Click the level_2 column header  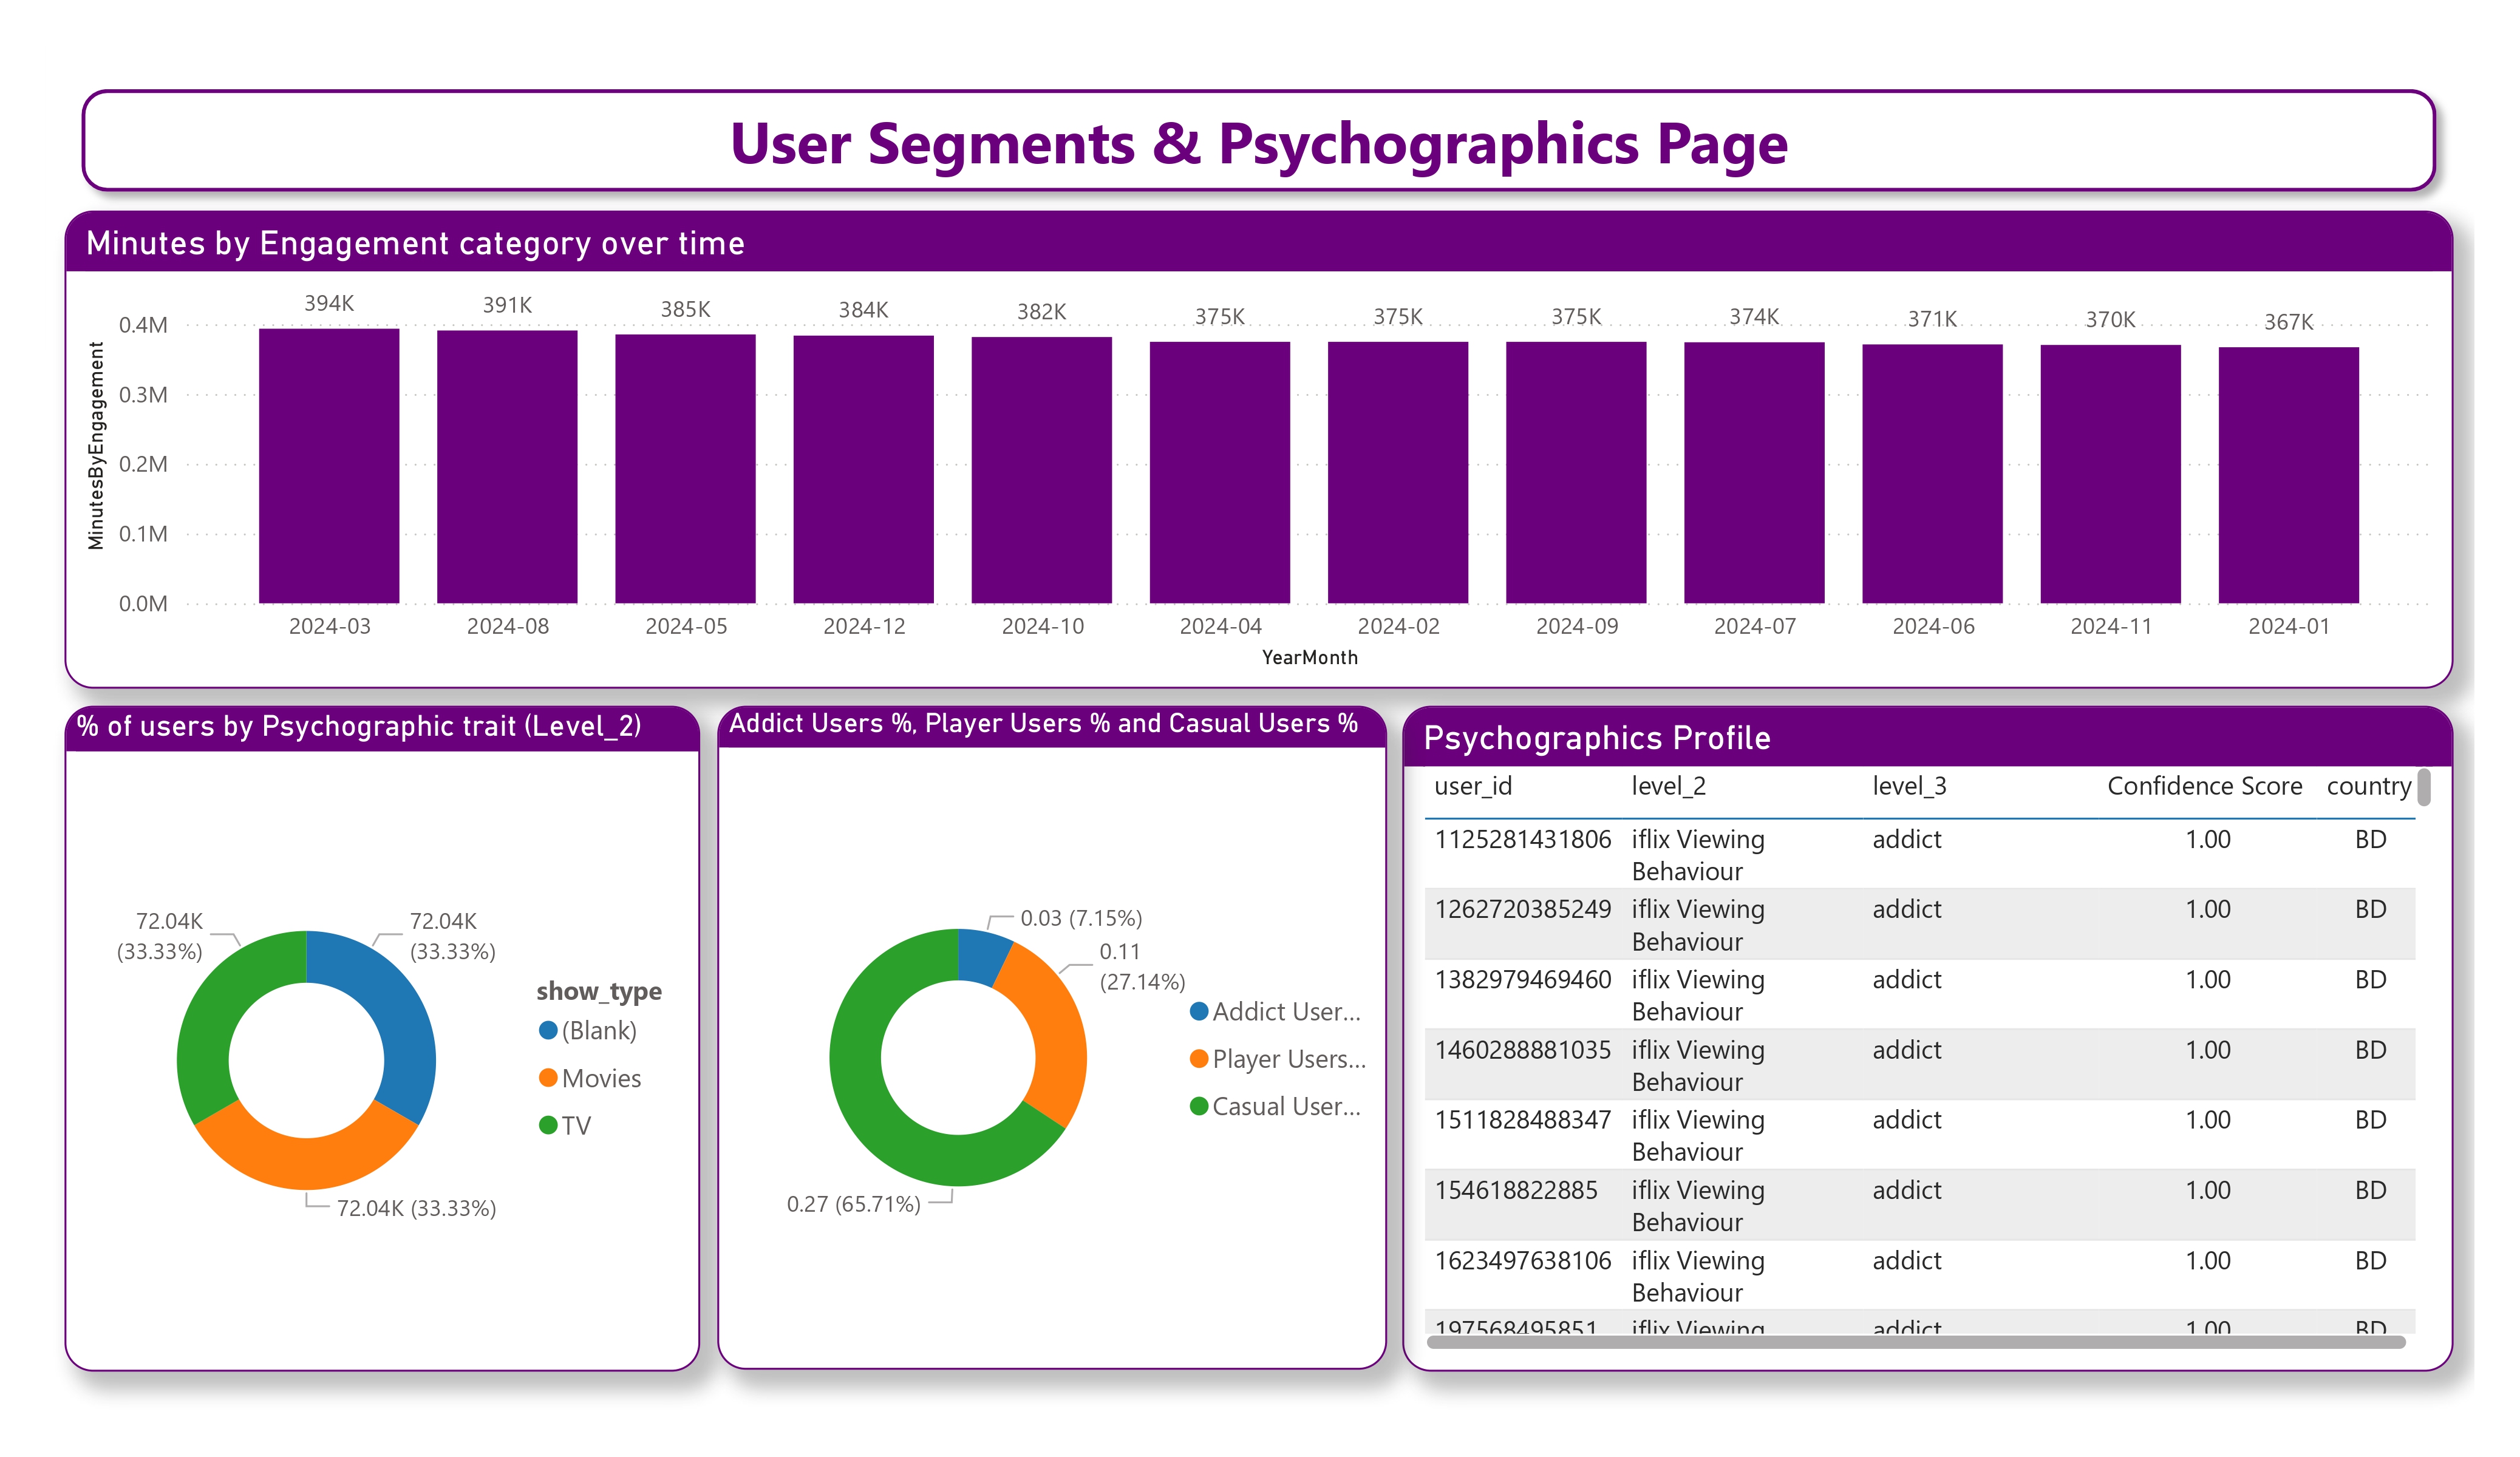pos(1668,786)
